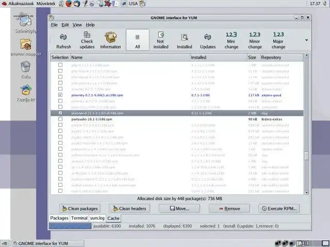Click the USA keyboard layout indicator

click(x=133, y=4)
